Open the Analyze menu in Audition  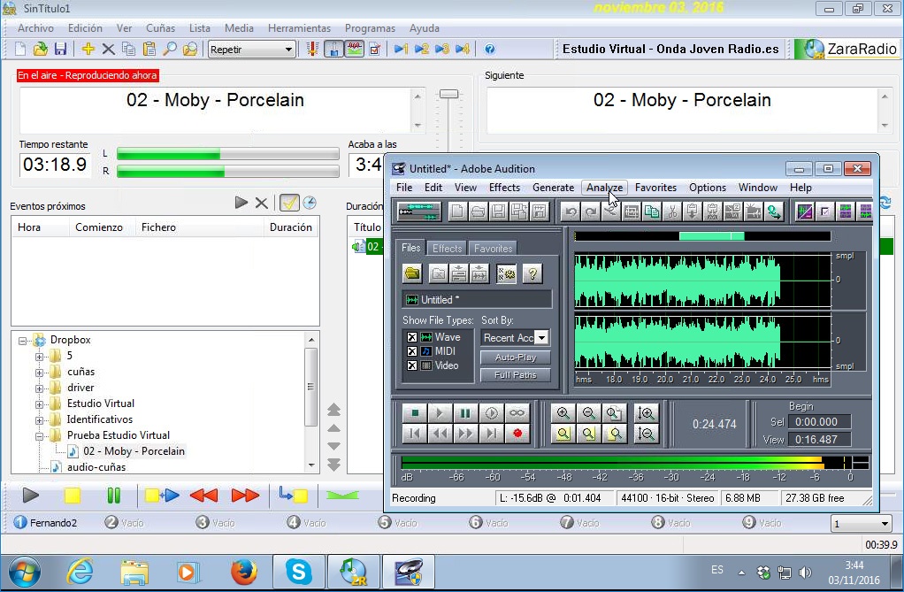coord(604,187)
